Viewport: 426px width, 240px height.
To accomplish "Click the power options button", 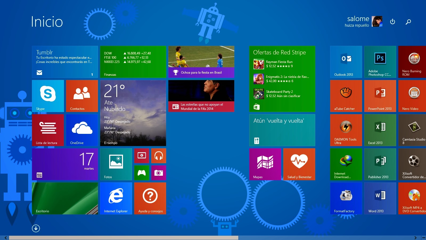I will [392, 22].
